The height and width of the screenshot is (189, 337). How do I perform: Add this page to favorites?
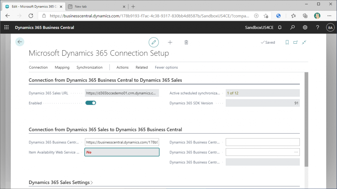pos(266,16)
